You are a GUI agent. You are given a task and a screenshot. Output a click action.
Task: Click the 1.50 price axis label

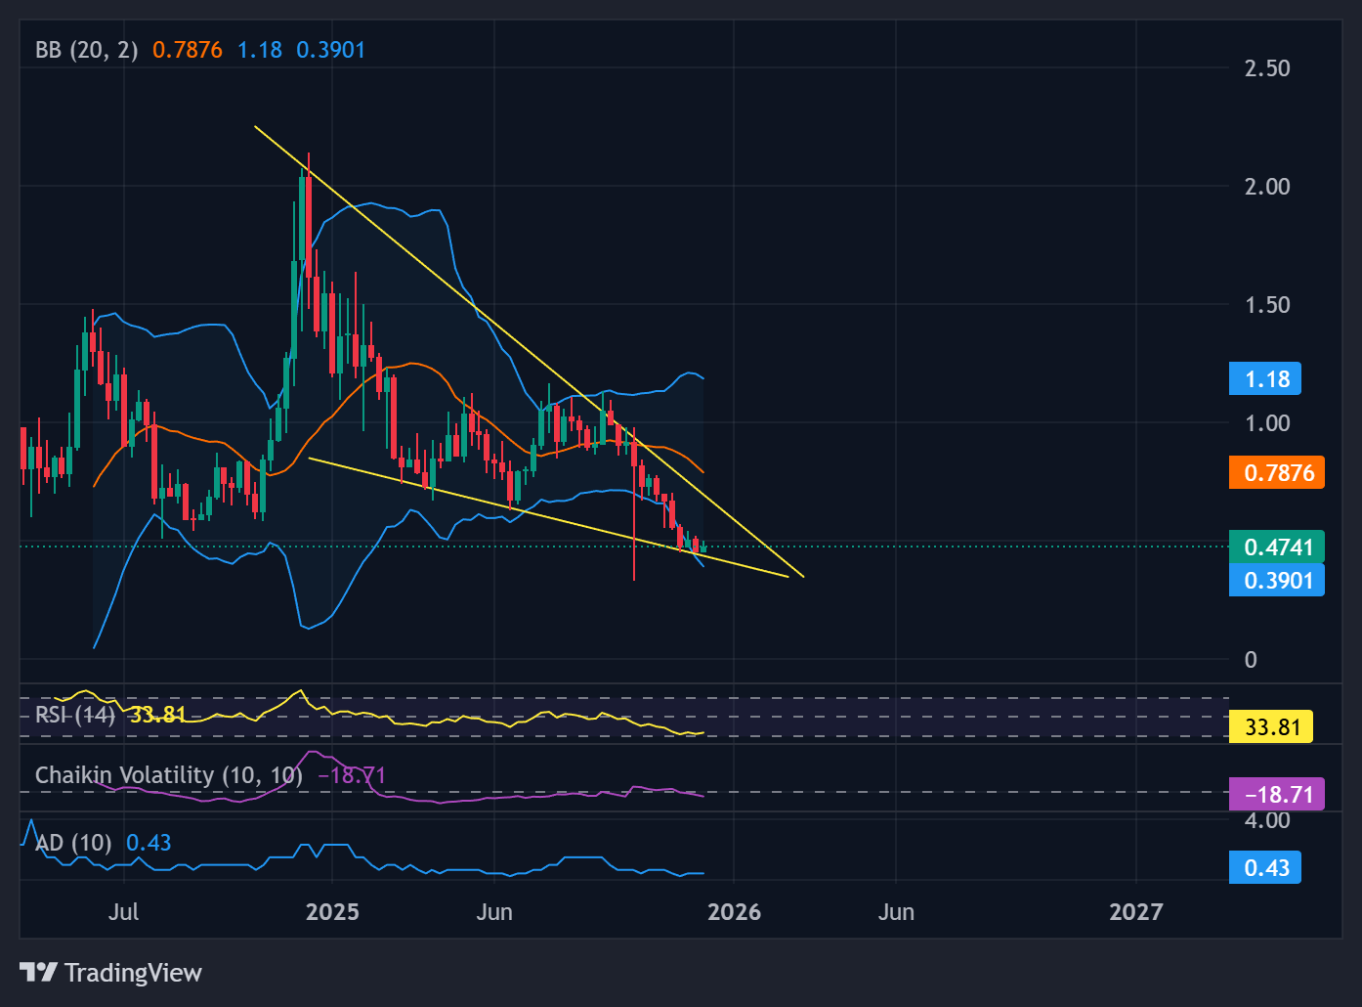[1266, 305]
